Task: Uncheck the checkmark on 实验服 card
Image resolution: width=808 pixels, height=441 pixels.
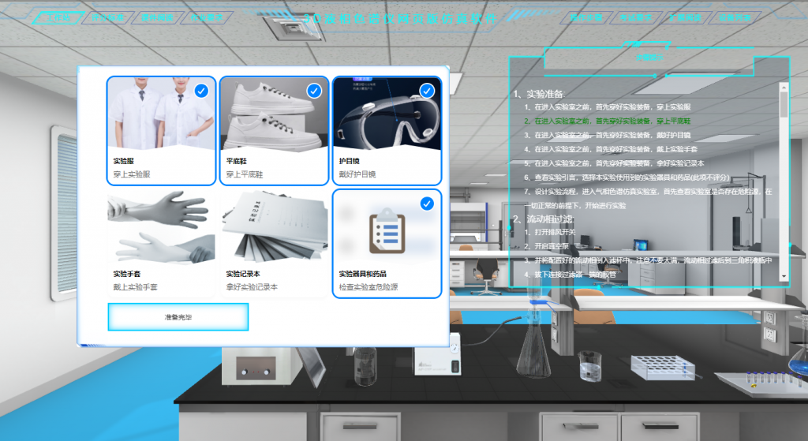Action: pos(201,92)
